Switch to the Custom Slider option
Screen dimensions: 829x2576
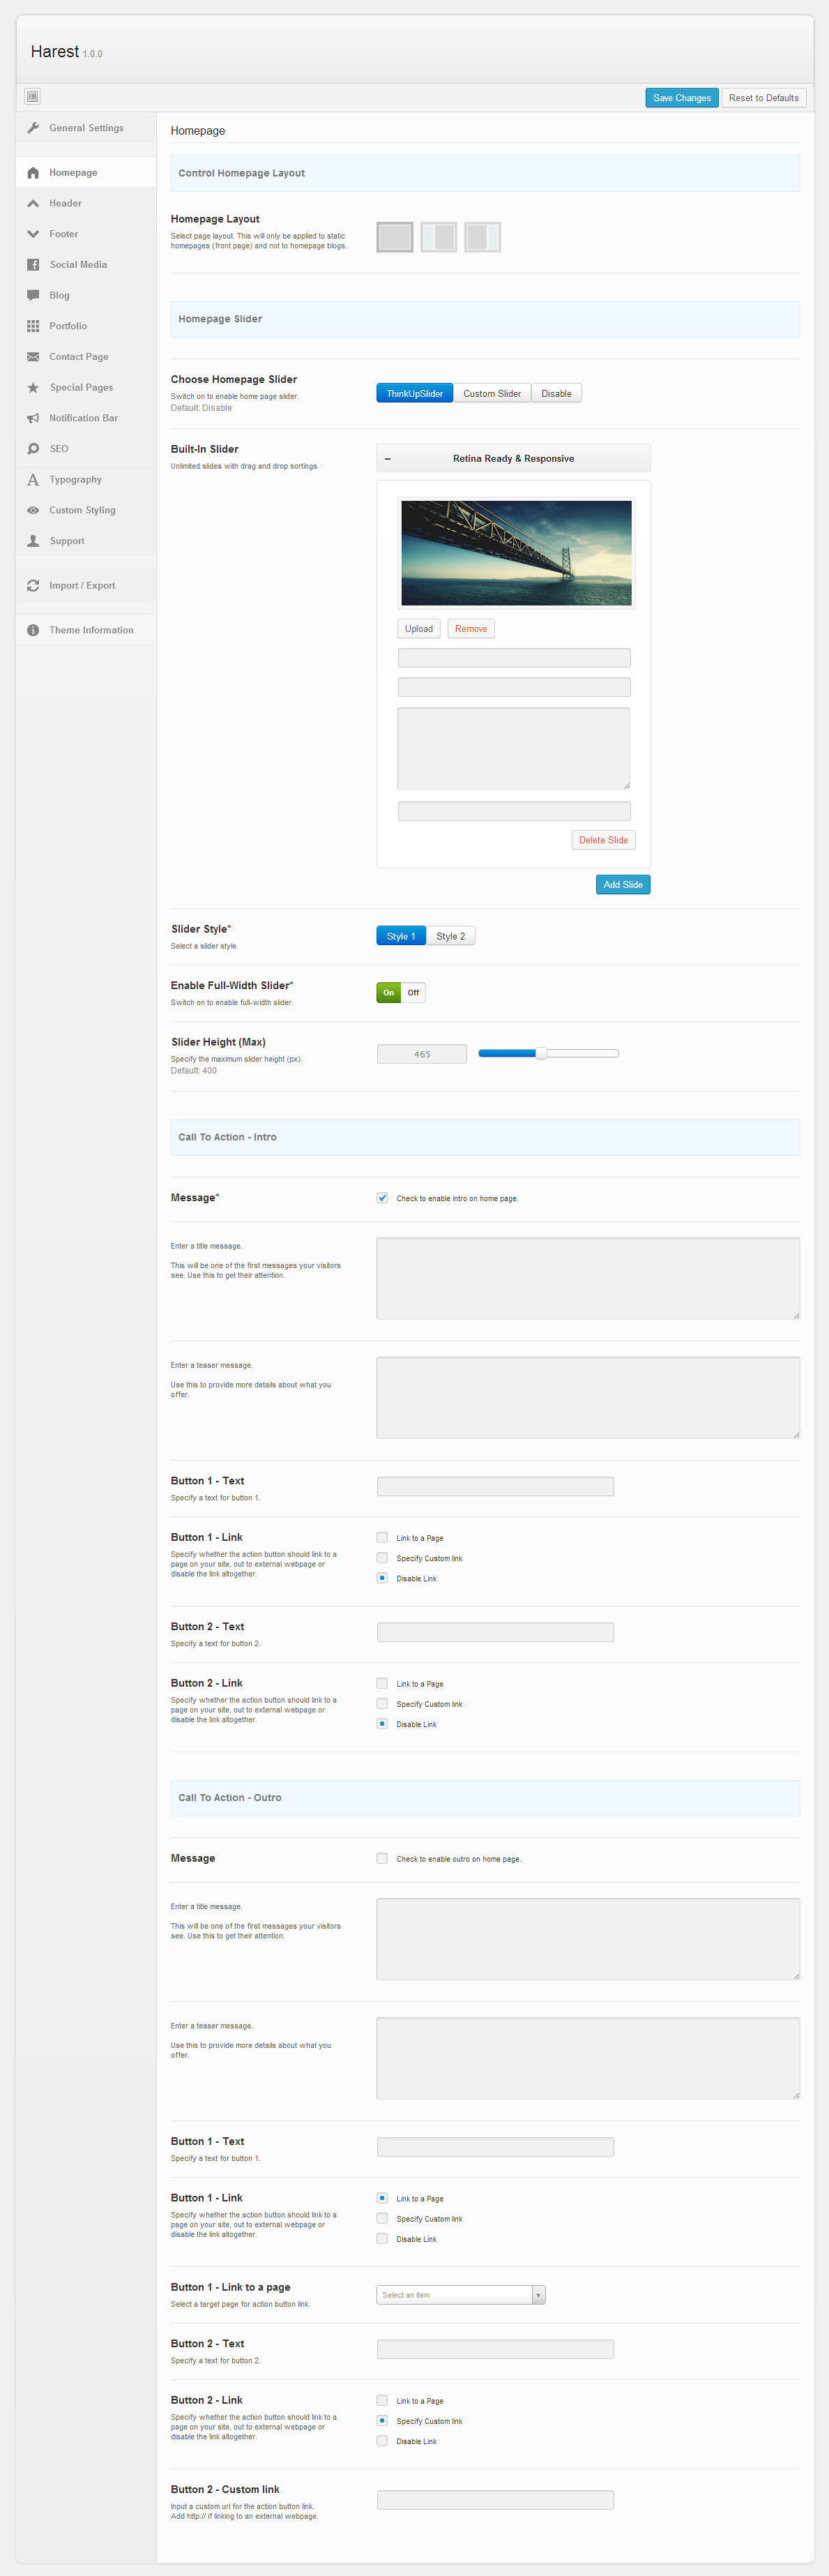(x=492, y=394)
